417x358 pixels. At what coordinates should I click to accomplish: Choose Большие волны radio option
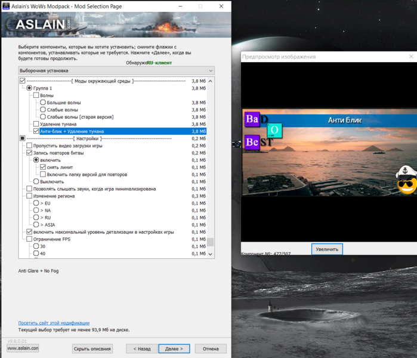click(43, 103)
